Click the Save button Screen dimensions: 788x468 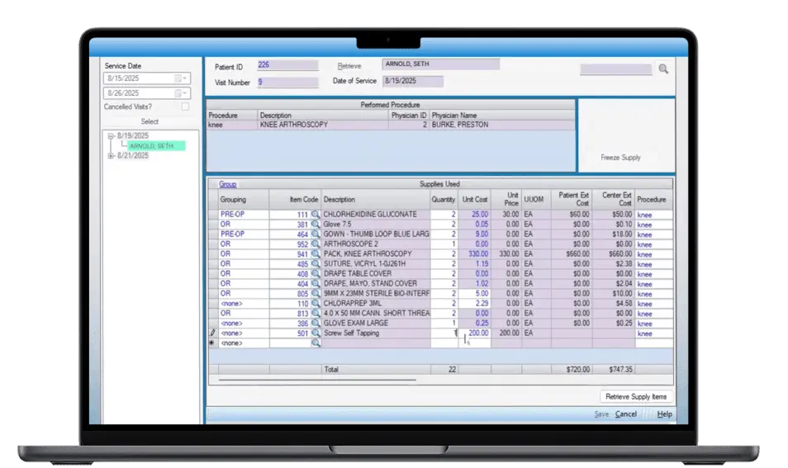[601, 414]
